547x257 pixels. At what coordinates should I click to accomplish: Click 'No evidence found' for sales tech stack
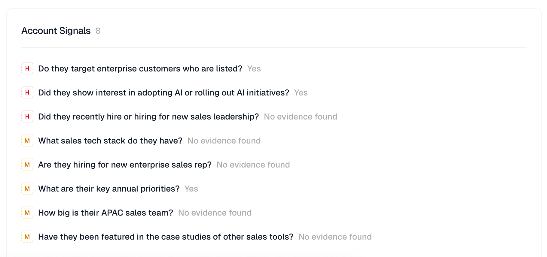(x=224, y=141)
